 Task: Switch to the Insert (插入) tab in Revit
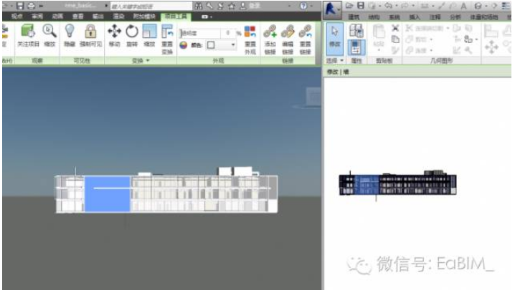click(415, 16)
